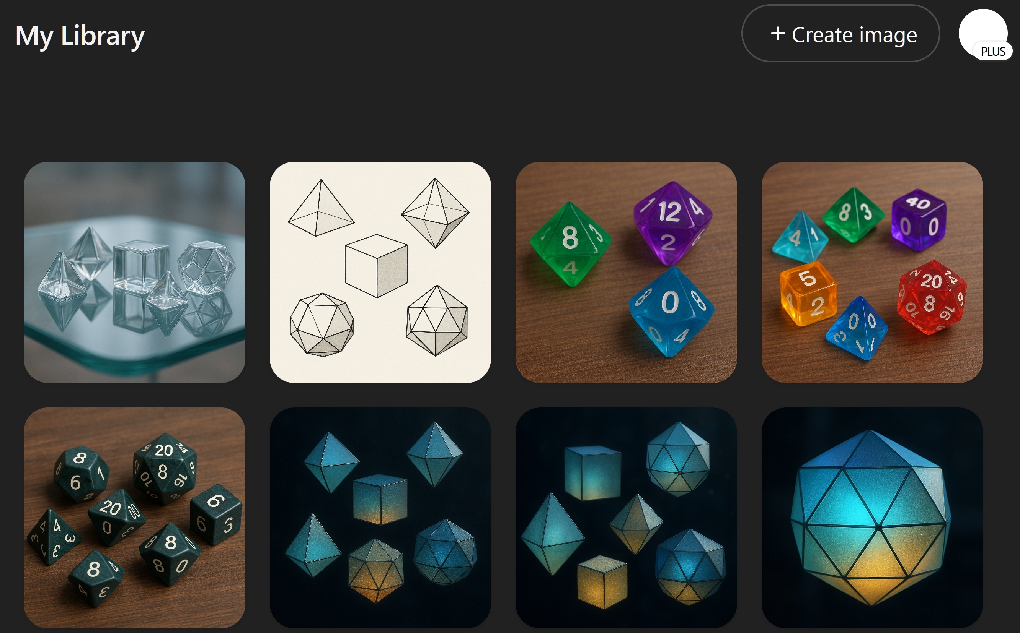Click the PLUS badge on the avatar
The height and width of the screenshot is (633, 1020).
pos(993,51)
